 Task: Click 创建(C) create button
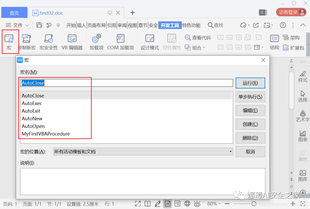pos(250,124)
